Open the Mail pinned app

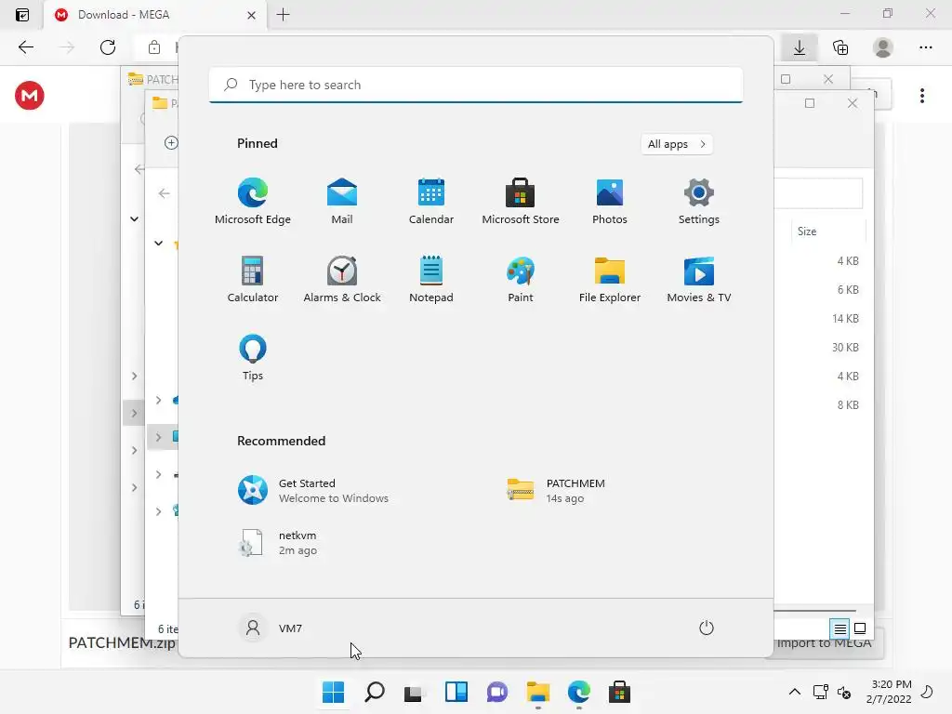[342, 201]
